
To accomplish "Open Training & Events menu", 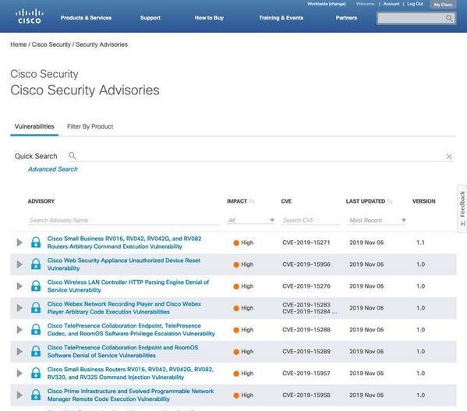I will 281,18.
